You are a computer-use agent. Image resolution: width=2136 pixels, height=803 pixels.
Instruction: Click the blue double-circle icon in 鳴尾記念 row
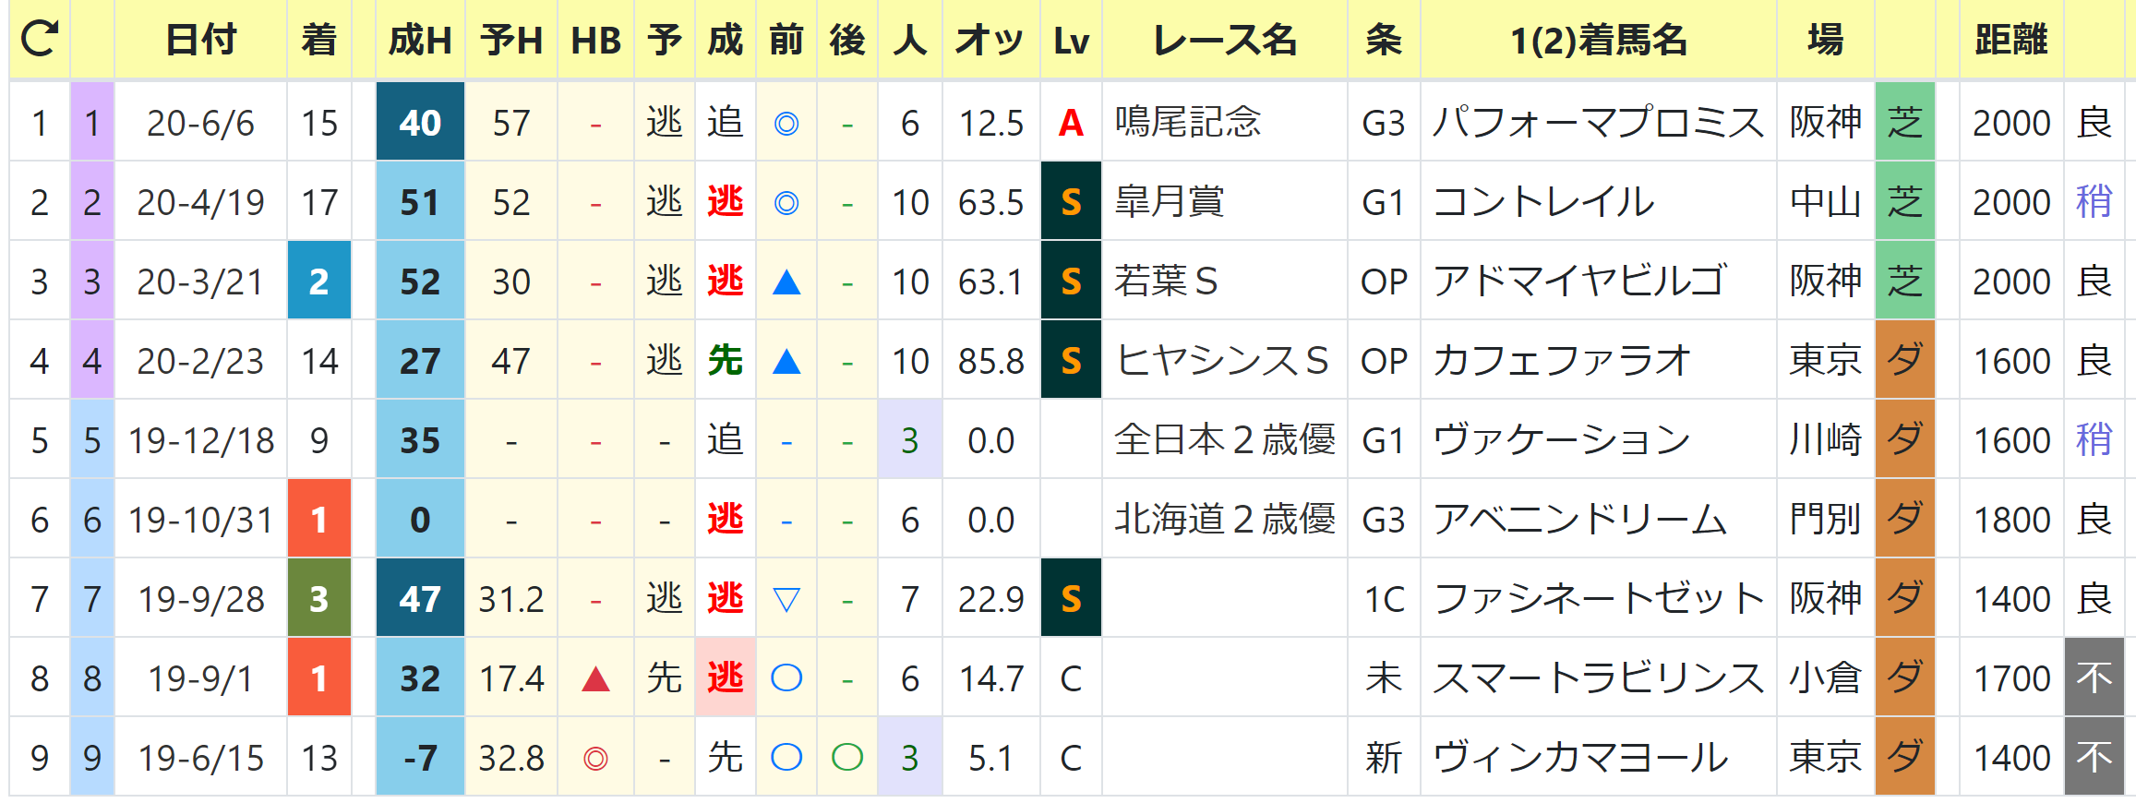tap(786, 124)
